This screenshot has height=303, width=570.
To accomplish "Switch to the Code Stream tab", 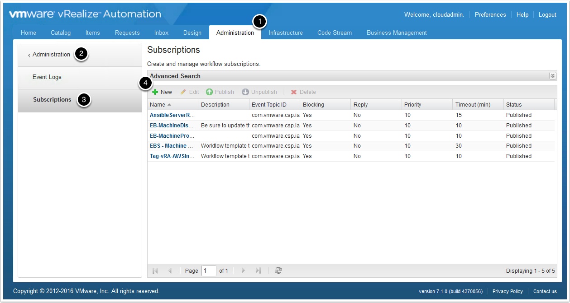I will tap(335, 33).
